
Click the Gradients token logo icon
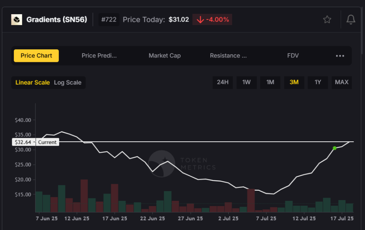[x=17, y=19]
